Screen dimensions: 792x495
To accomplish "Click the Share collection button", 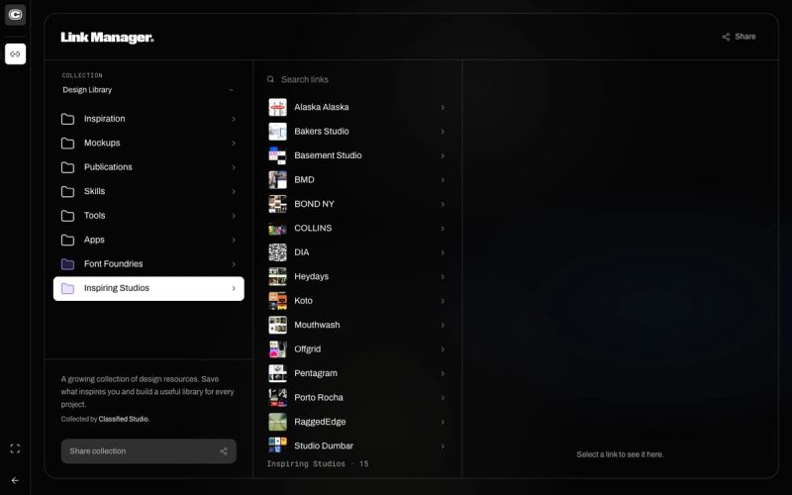I will pyautogui.click(x=148, y=451).
